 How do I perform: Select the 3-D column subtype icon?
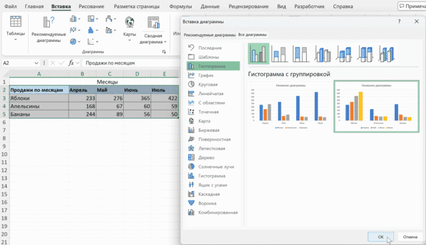[387, 54]
